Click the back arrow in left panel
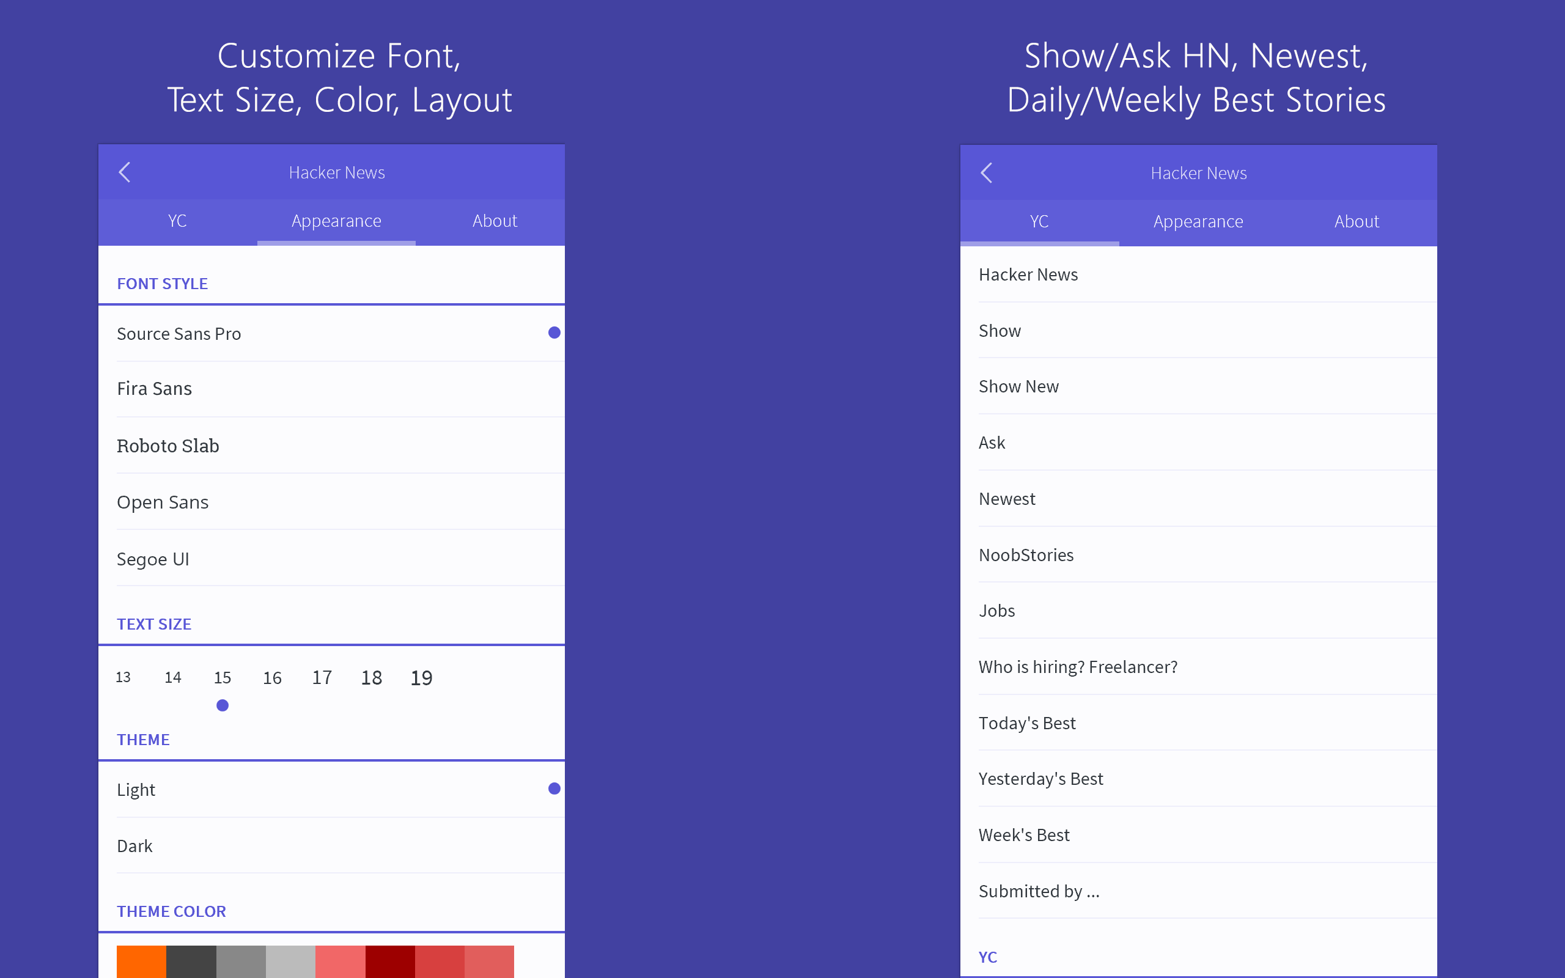The width and height of the screenshot is (1565, 978). pos(125,172)
